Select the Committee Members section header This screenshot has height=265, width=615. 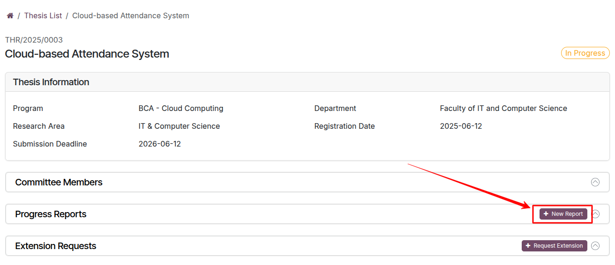pos(59,182)
